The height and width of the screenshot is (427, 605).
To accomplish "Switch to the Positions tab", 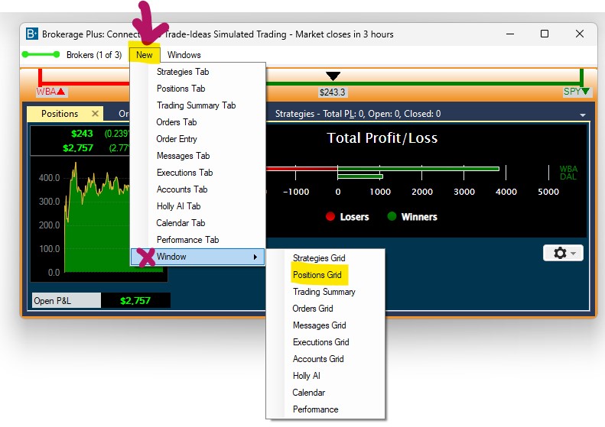I will [60, 114].
